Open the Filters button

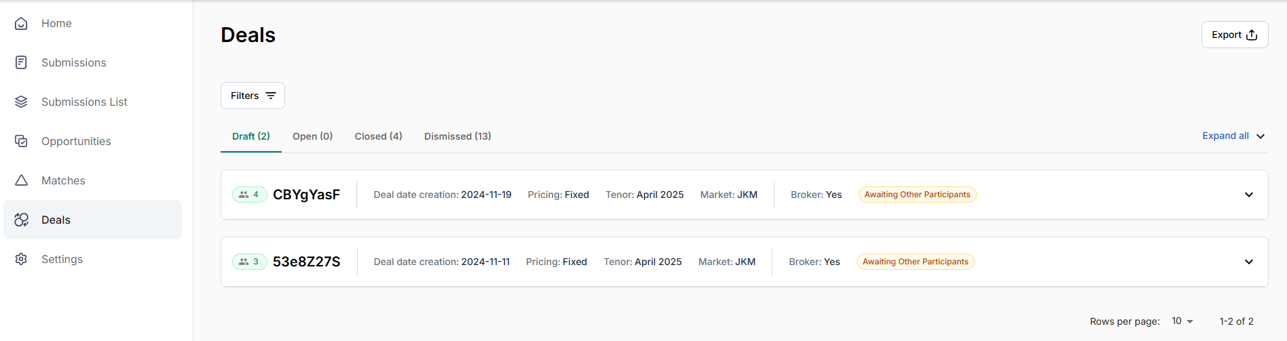coord(253,96)
